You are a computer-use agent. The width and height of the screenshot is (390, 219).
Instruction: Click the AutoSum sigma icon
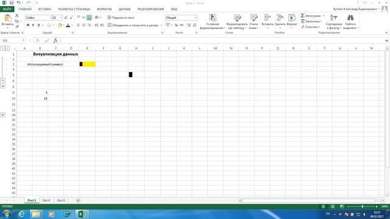[302, 16]
